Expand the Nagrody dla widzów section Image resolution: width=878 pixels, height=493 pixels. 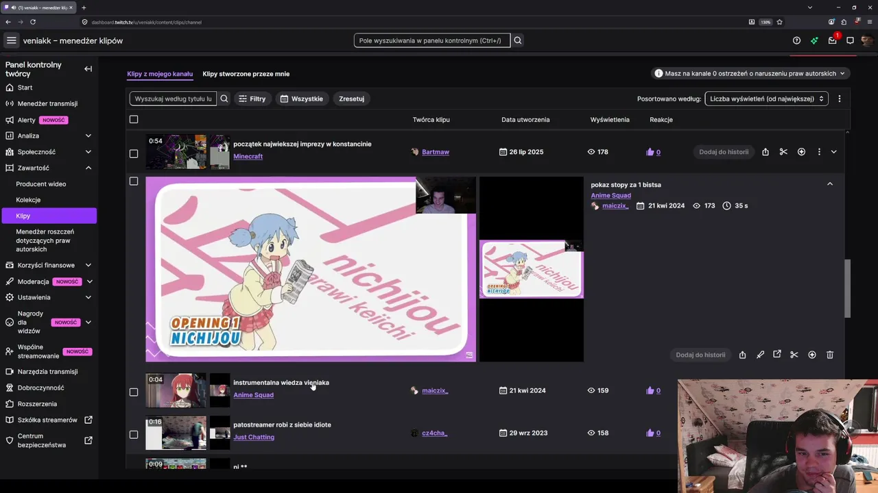[x=88, y=322]
